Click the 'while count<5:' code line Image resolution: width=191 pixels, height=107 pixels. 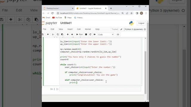coord(68,64)
